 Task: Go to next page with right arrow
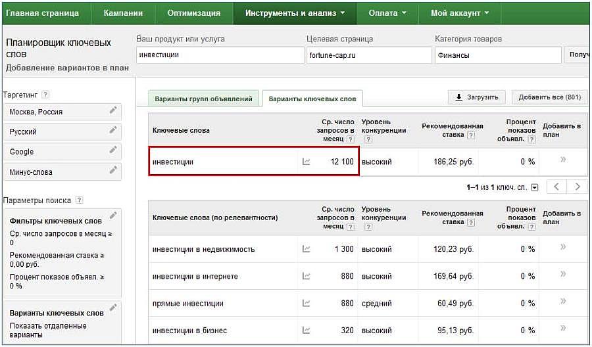coord(578,187)
